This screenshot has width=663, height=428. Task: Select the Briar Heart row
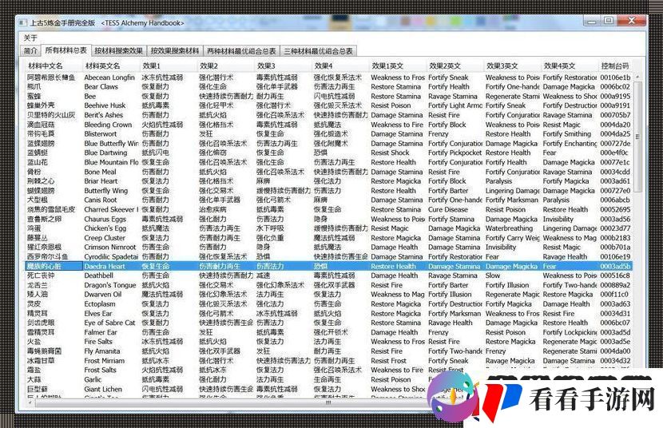[329, 181]
